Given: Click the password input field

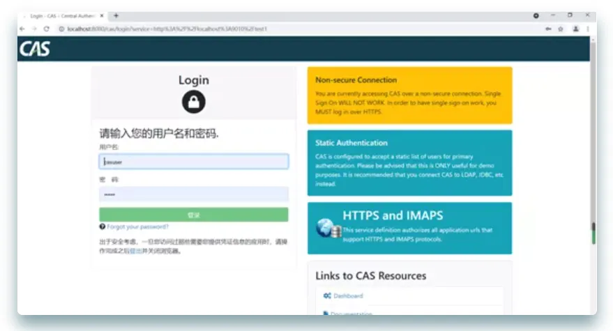Looking at the screenshot, I should tap(194, 194).
